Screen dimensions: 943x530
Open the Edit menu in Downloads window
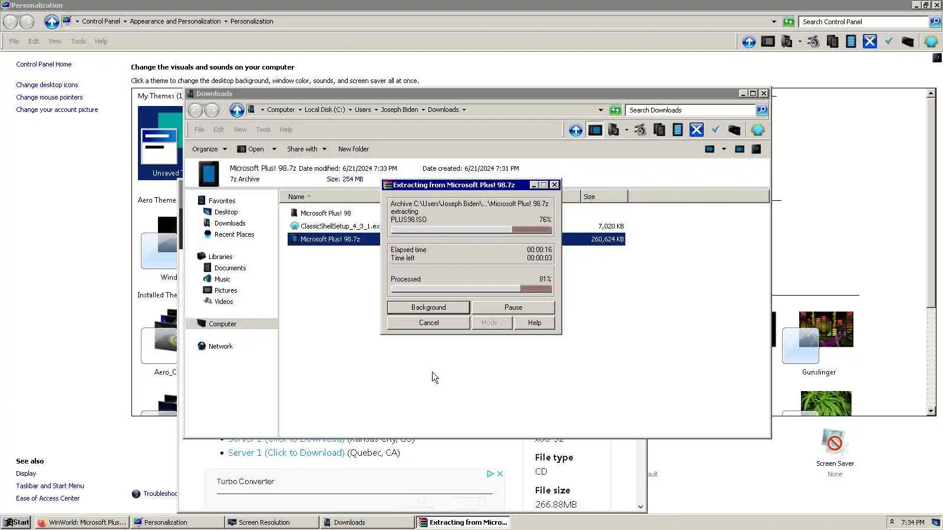tap(219, 130)
